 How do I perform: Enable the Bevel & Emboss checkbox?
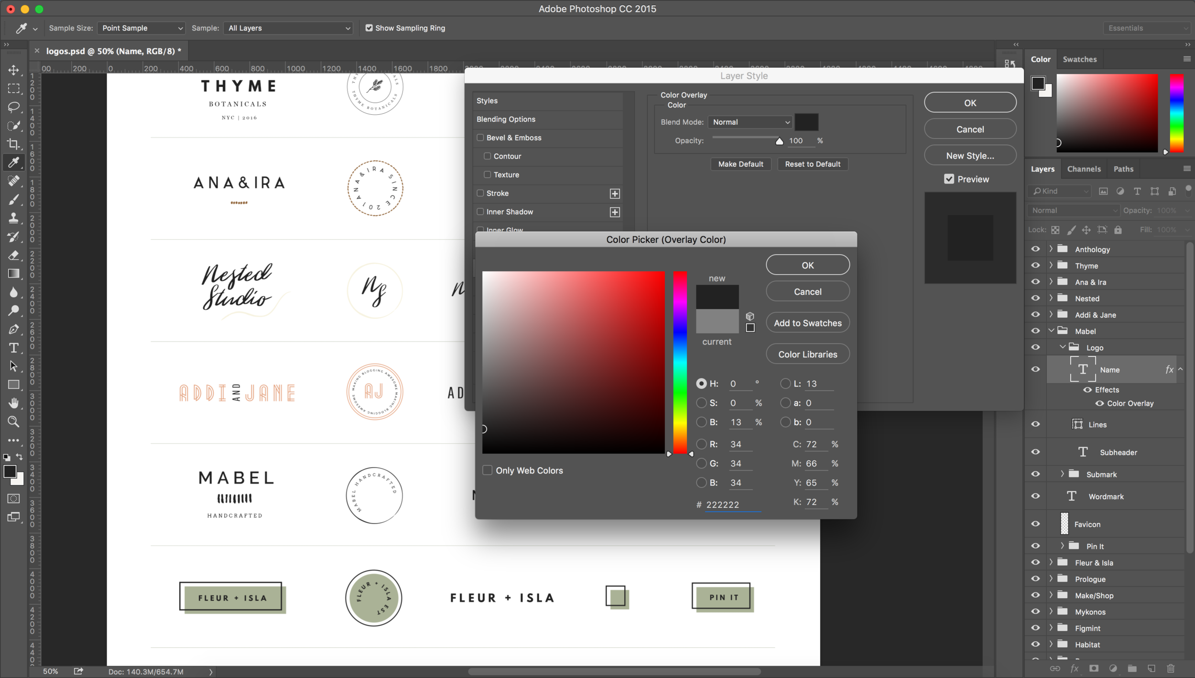click(x=480, y=138)
